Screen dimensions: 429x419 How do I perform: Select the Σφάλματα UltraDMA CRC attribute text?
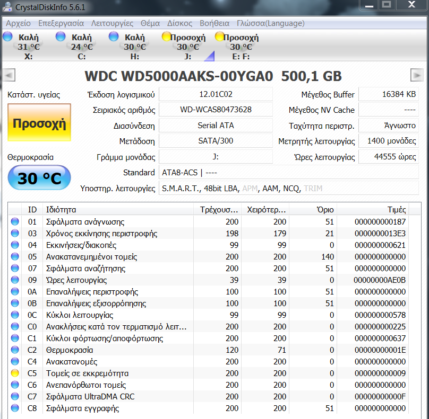pos(90,396)
